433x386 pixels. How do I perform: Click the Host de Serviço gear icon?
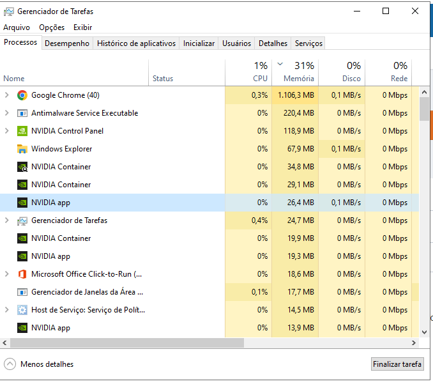tap(22, 310)
